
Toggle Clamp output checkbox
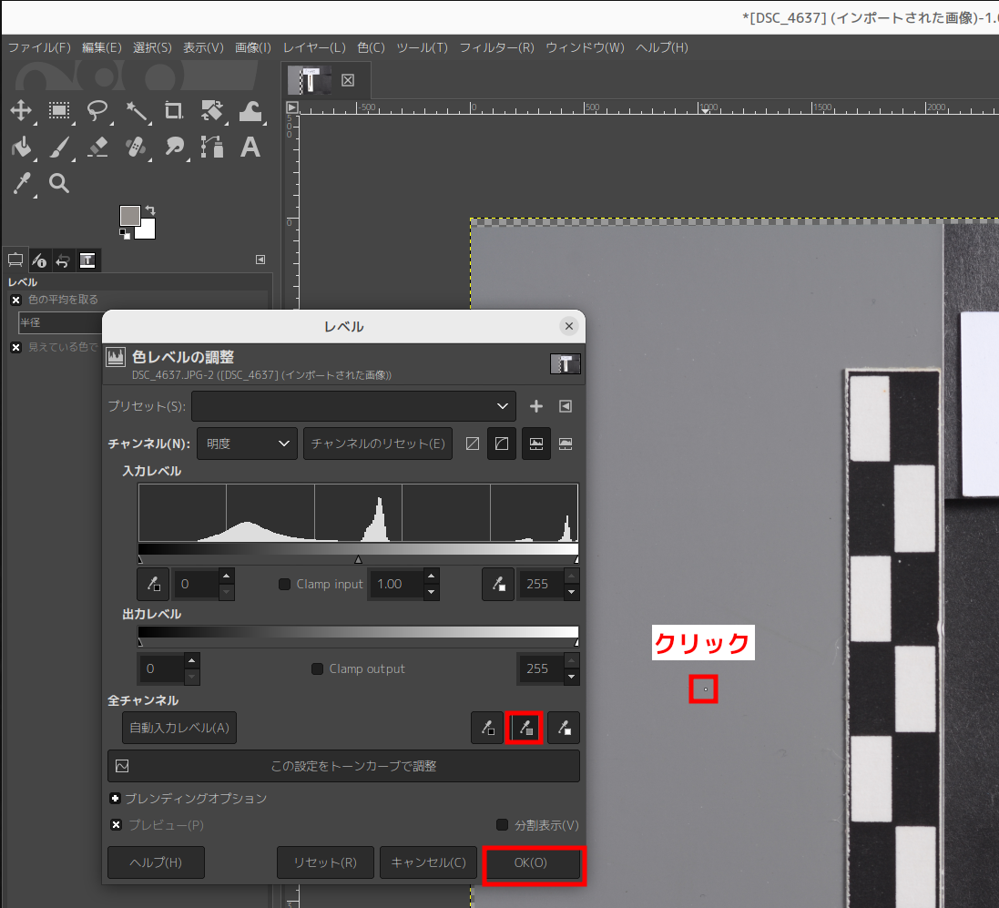point(317,669)
